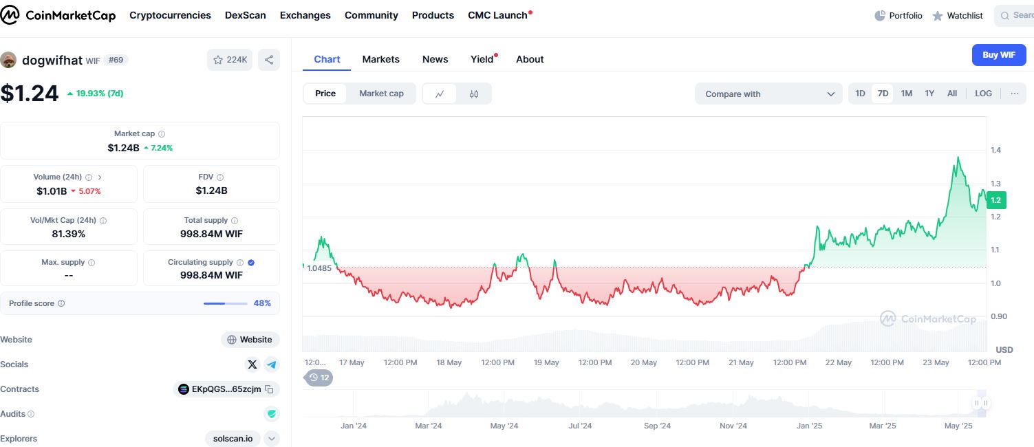Image resolution: width=1034 pixels, height=447 pixels.
Task: Click the $1.01B volume value
Action: point(52,190)
